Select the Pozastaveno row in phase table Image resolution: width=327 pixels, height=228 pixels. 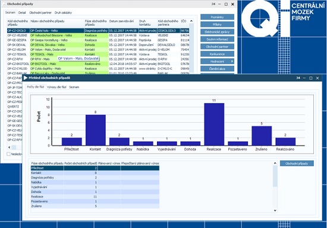click(95, 201)
